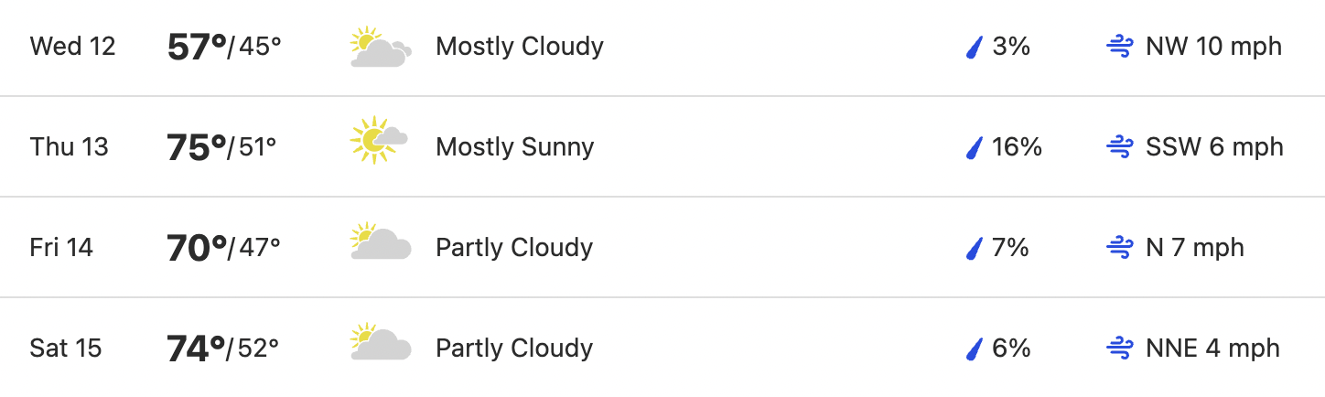Click the raindrop icon next to 7%
Image resolution: width=1325 pixels, height=397 pixels.
[974, 248]
